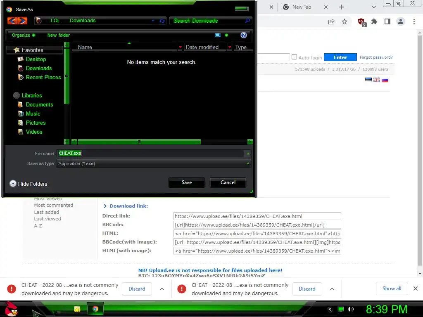This screenshot has width=423, height=317.
Task: Select the Videos library
Action: (34, 132)
